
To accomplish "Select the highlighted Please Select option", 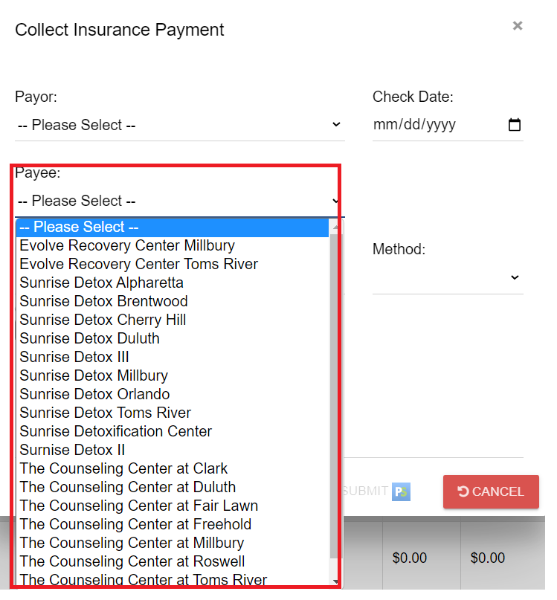I will (x=173, y=227).
